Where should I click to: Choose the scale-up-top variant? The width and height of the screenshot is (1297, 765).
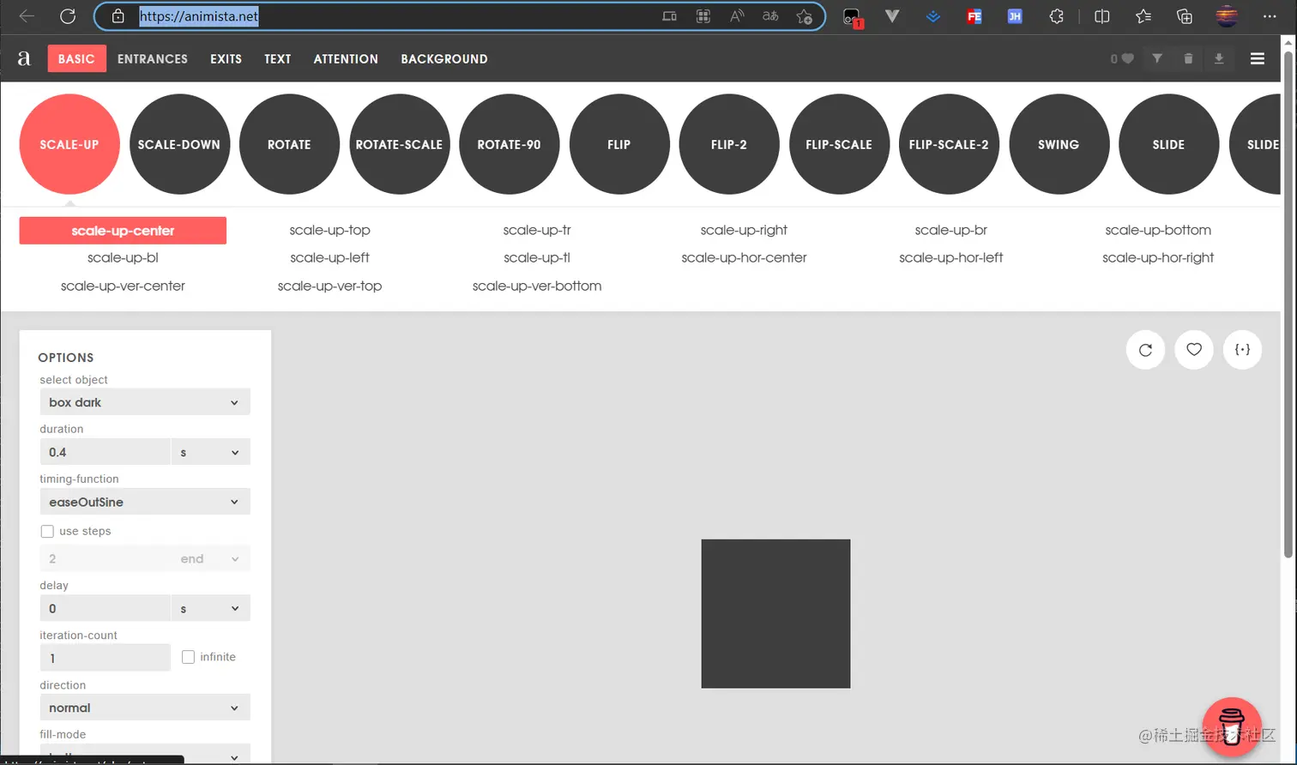(330, 230)
